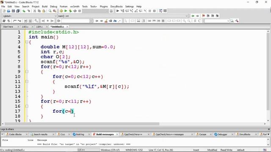Click the Open file icon
Image resolution: width=271 pixels, height=152 pixels.
(8, 11)
